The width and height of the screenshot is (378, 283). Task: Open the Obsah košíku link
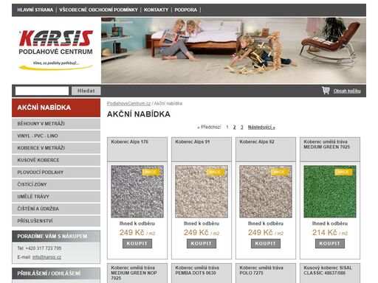click(347, 91)
